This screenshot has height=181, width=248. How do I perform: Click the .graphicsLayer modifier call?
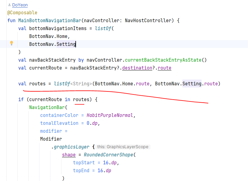click(x=70, y=147)
